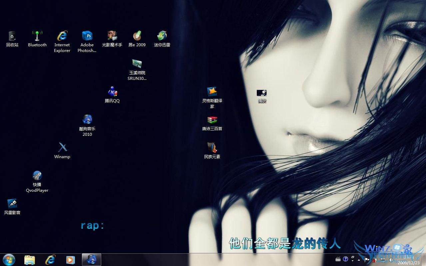The height and width of the screenshot is (266, 426).
Task: Select the 光影魔术手 desktop icon
Action: (x=112, y=39)
